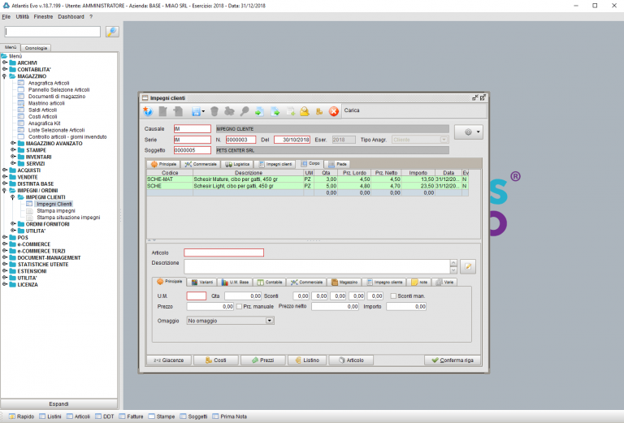Viewport: 624px width, 423px height.
Task: Open the Utilità menu
Action: coord(22,17)
